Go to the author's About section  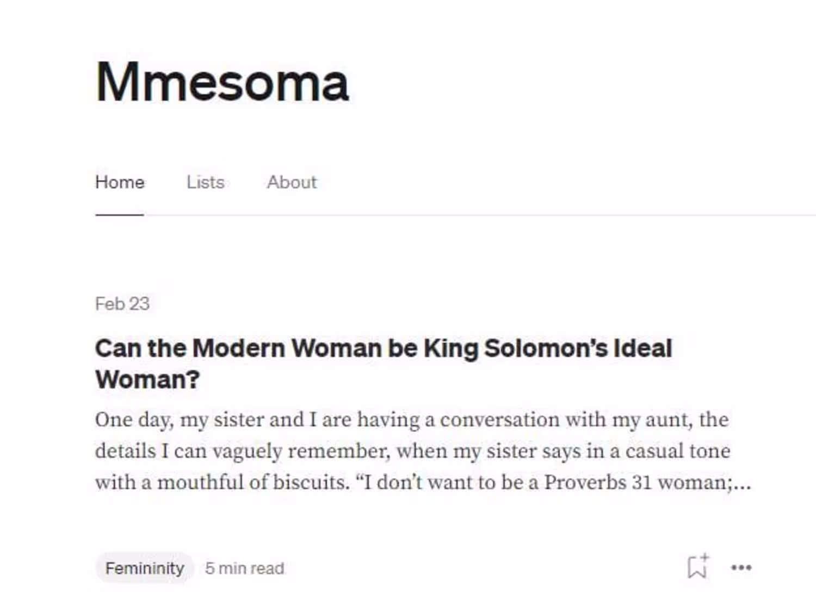pos(292,182)
